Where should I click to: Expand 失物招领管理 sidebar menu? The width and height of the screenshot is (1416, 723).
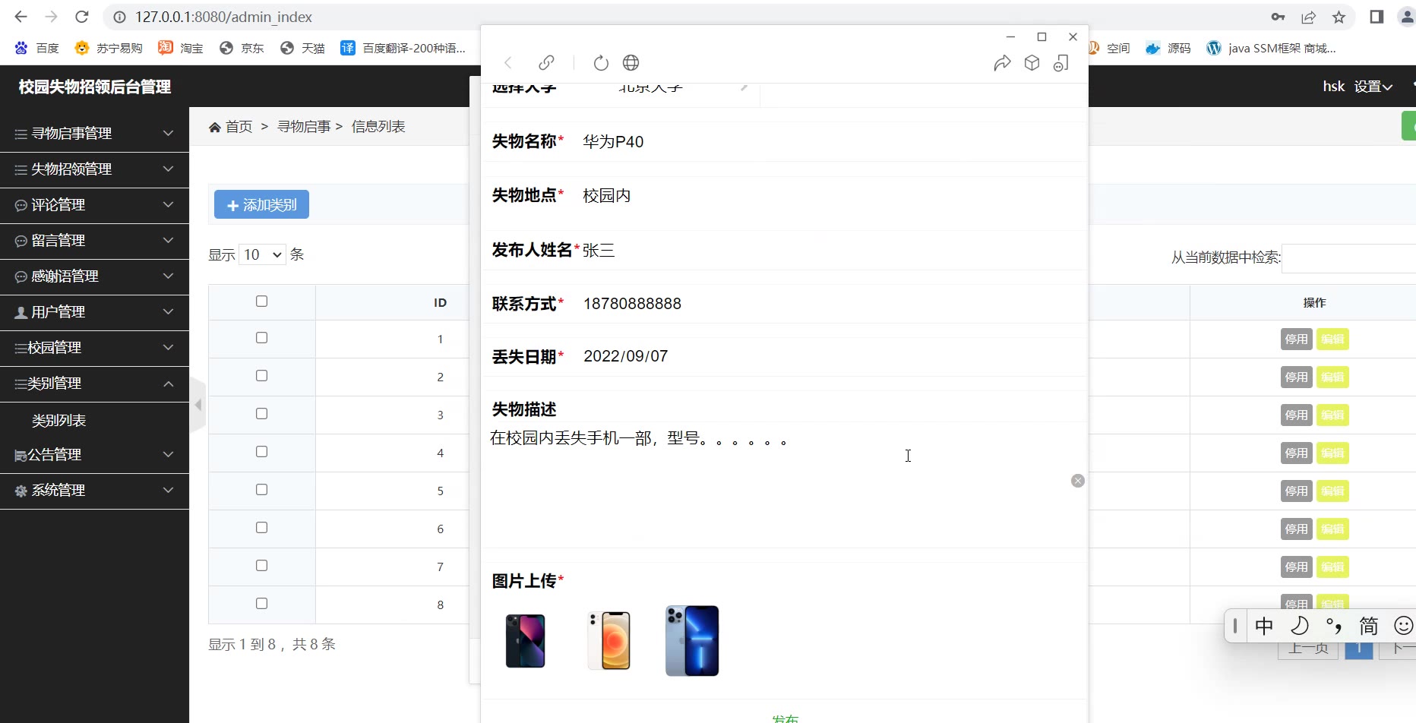94,169
